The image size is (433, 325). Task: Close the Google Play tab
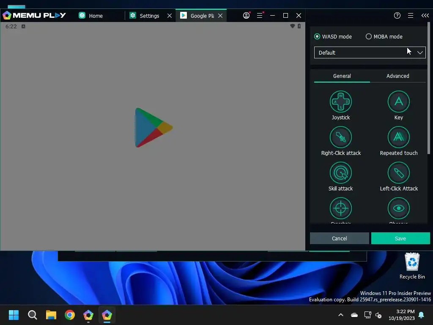click(220, 16)
